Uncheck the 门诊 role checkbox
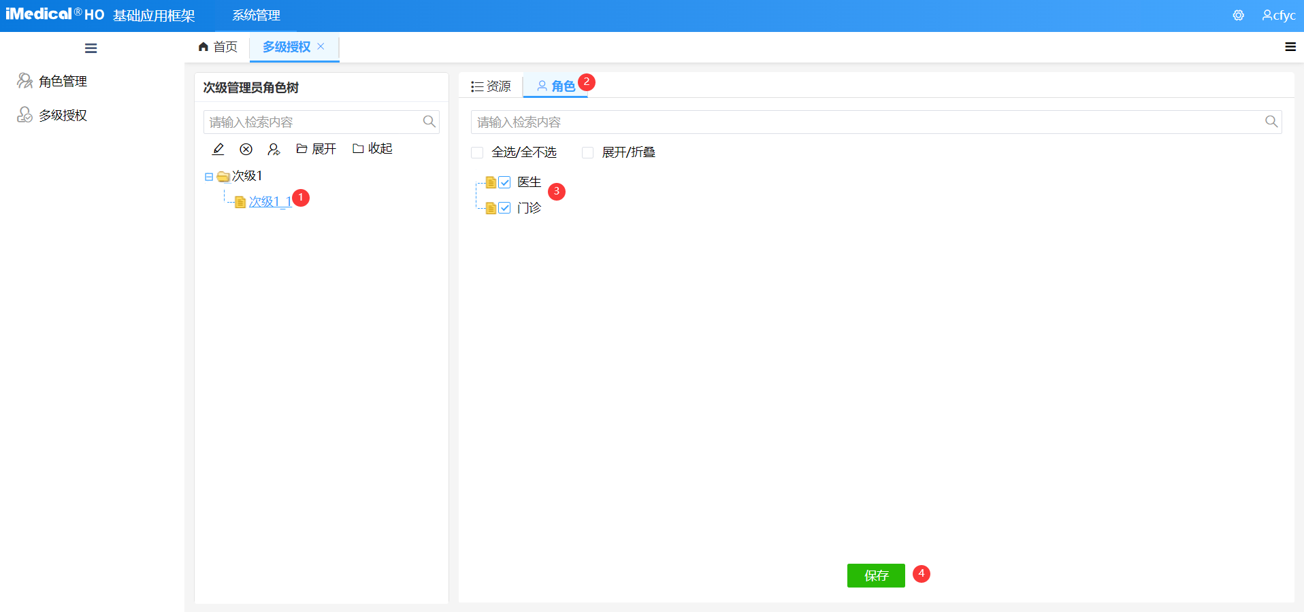The height and width of the screenshot is (612, 1304). coord(504,208)
